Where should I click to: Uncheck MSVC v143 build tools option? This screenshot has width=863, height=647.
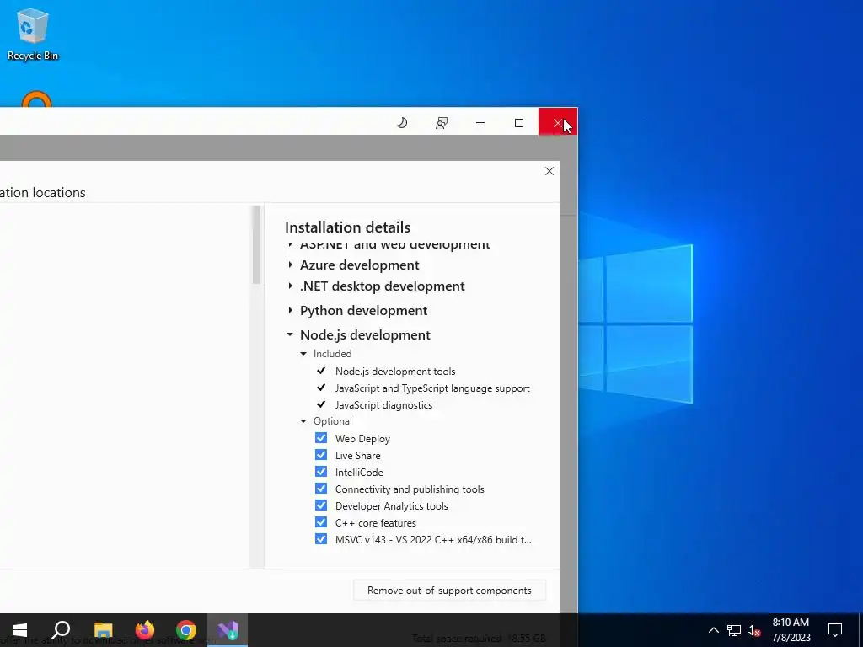tap(321, 538)
